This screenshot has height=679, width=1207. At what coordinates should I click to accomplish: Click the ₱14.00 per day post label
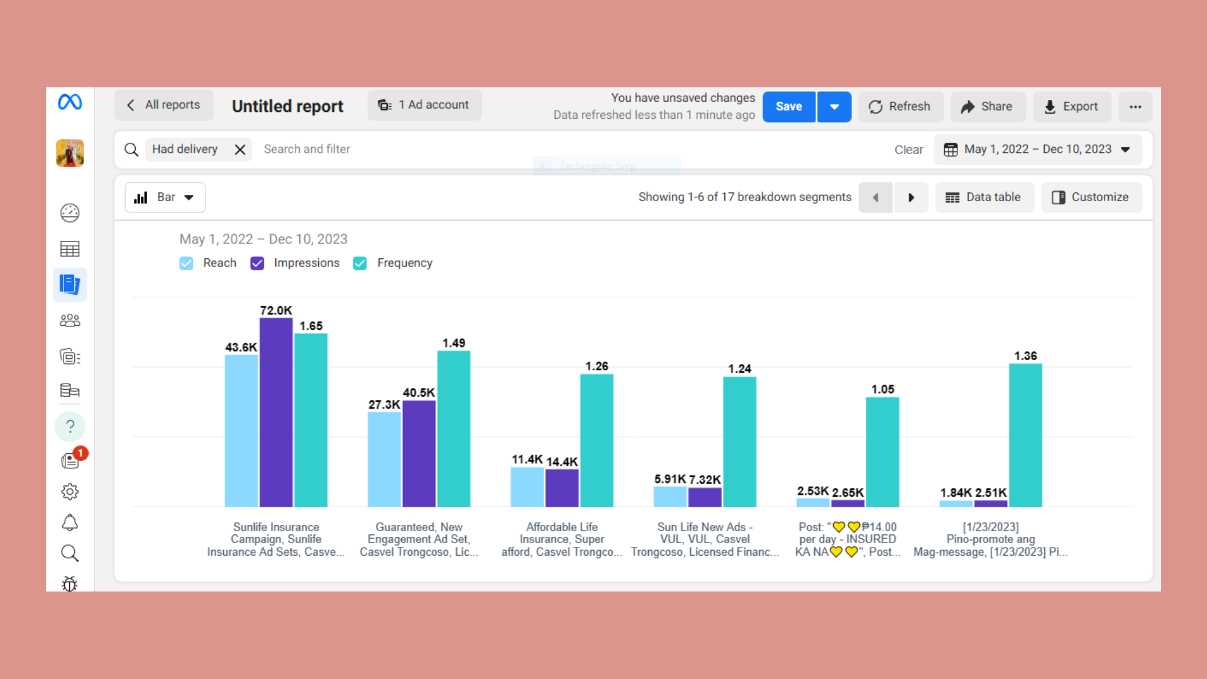click(847, 539)
